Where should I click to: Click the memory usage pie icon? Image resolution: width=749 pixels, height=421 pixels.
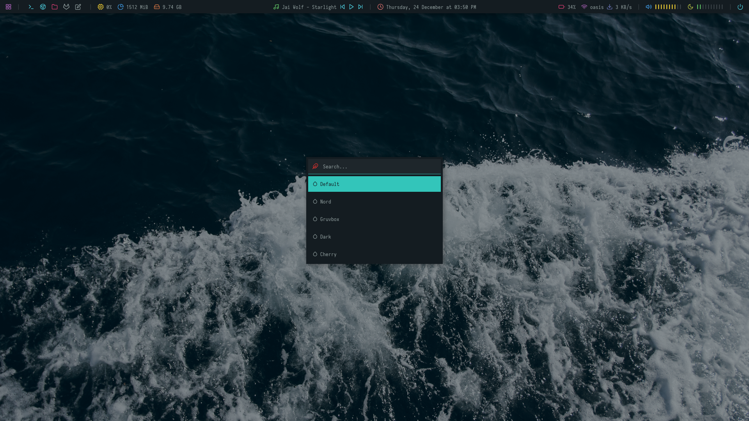121,7
